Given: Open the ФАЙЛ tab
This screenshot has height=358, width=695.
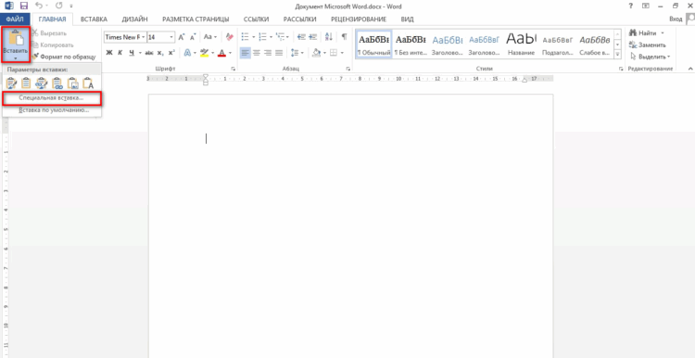Looking at the screenshot, I should click(x=15, y=19).
